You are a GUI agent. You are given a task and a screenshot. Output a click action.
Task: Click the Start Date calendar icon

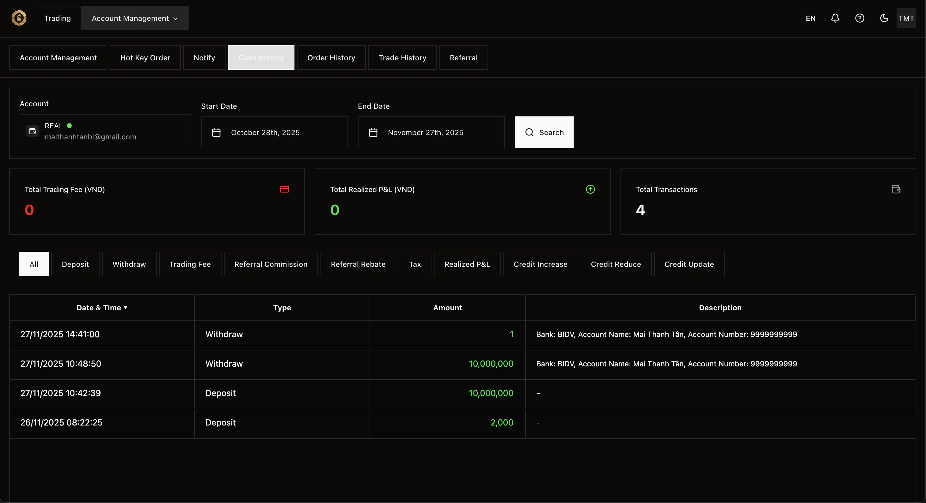click(216, 133)
